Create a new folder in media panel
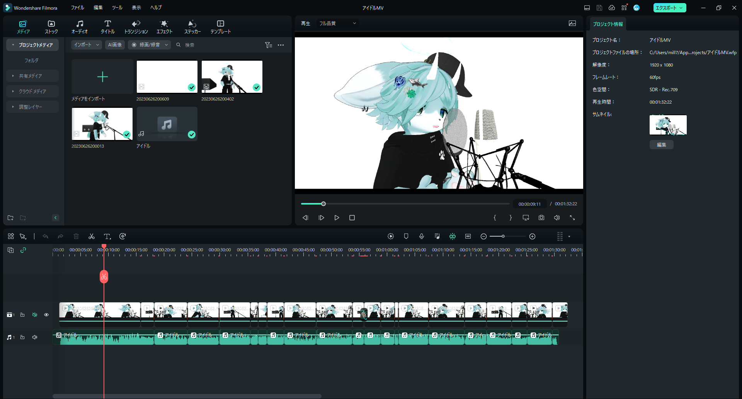Image resolution: width=742 pixels, height=399 pixels. 10,218
